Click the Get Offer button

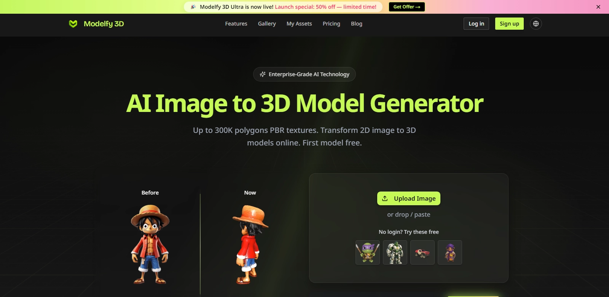click(x=407, y=7)
